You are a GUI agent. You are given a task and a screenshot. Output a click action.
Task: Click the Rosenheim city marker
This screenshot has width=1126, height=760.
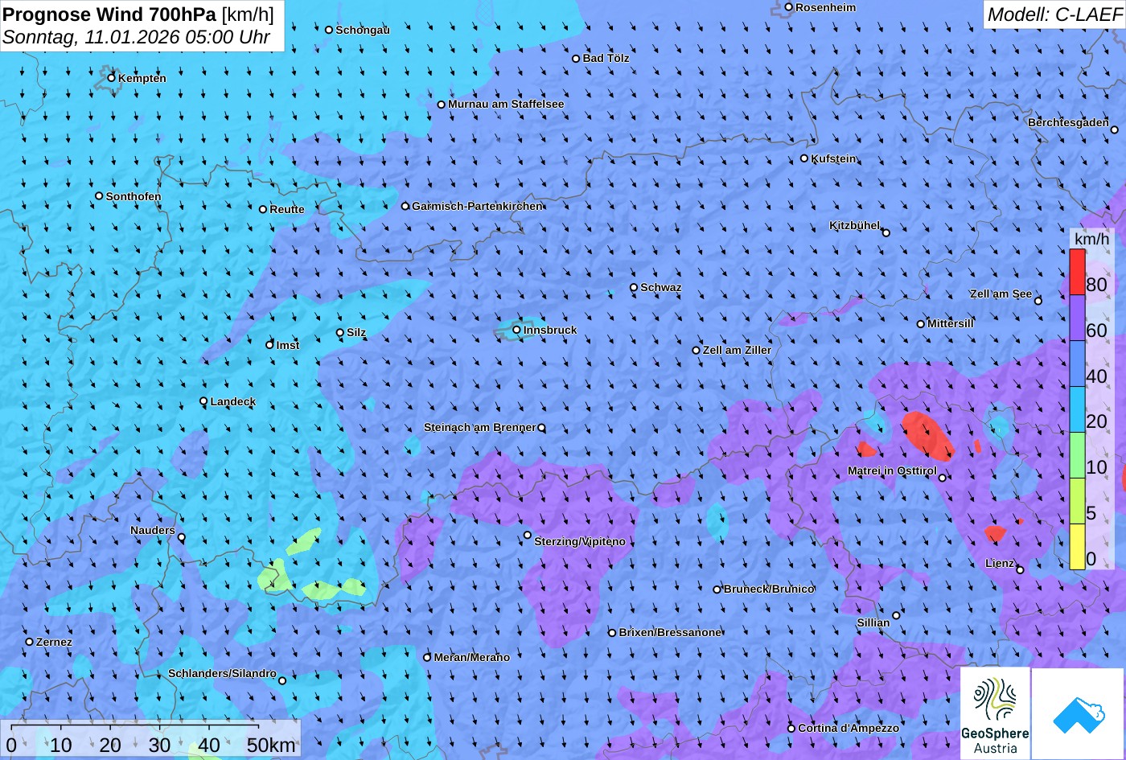789,7
